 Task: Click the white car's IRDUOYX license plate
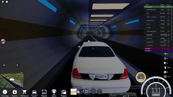101,77
